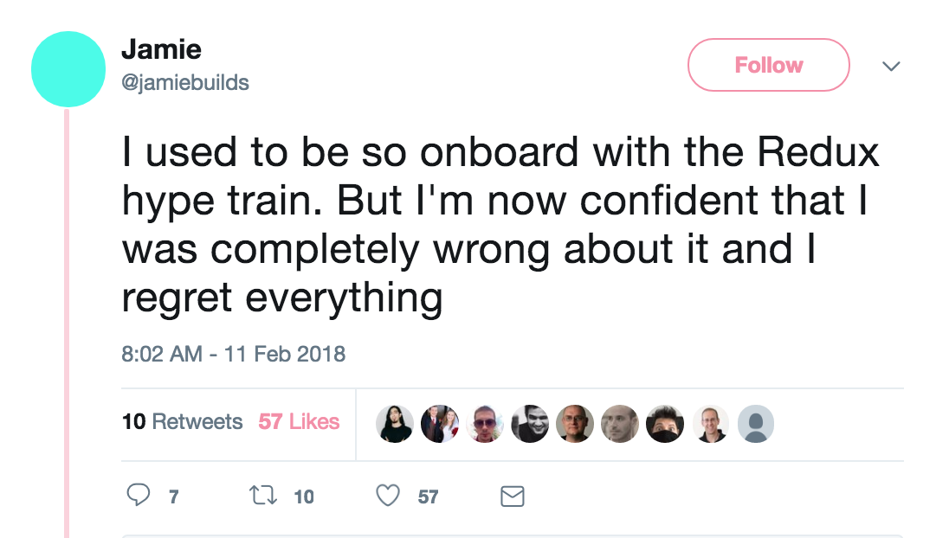The height and width of the screenshot is (538, 949).
Task: Click the envelope direct message icon
Action: tap(513, 496)
